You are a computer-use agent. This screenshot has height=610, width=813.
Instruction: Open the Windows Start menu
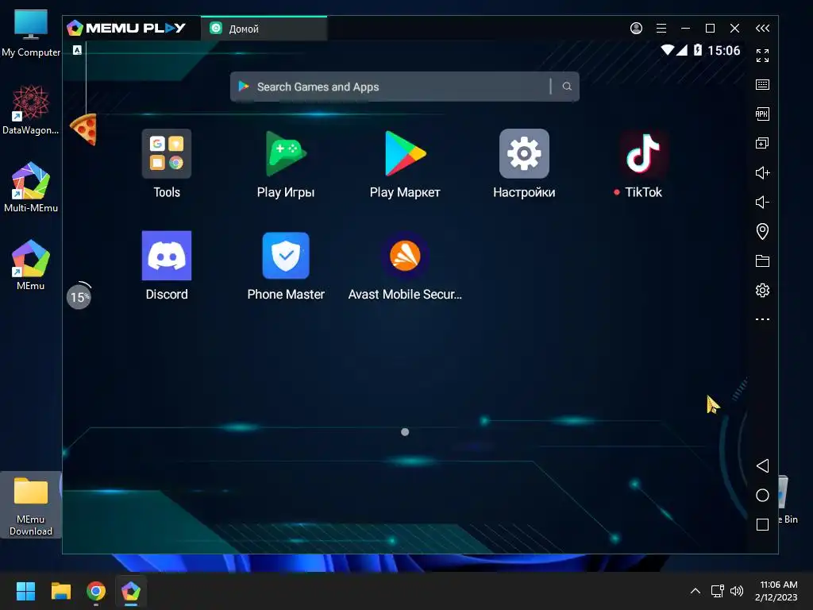[x=25, y=591]
